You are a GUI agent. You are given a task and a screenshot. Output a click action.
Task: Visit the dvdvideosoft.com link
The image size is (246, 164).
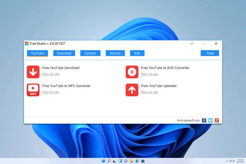(x=188, y=121)
